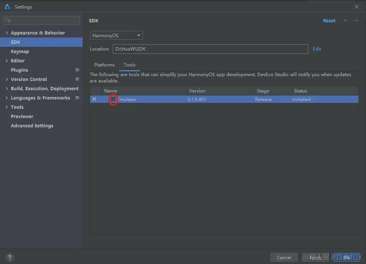Click the SDK Location path field

click(x=210, y=49)
